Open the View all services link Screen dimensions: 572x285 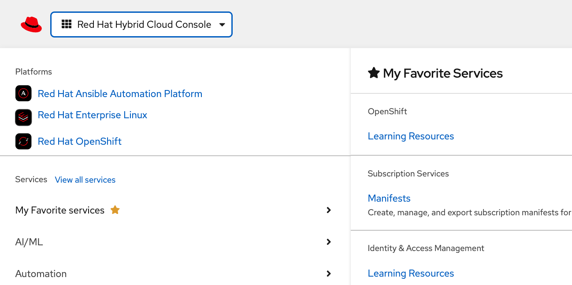85,180
